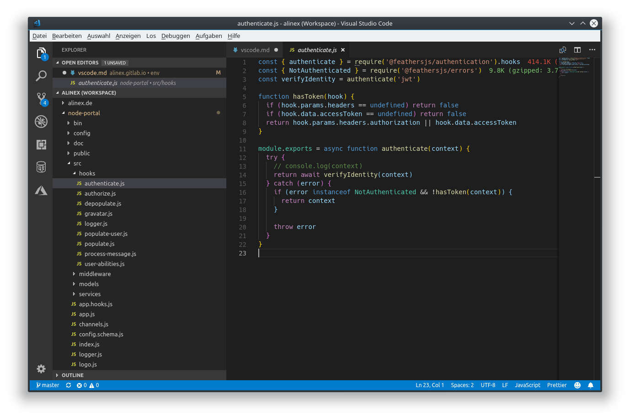Open Source Control showing 4 pending changes
Screen dimensions: 630x420
click(x=41, y=99)
